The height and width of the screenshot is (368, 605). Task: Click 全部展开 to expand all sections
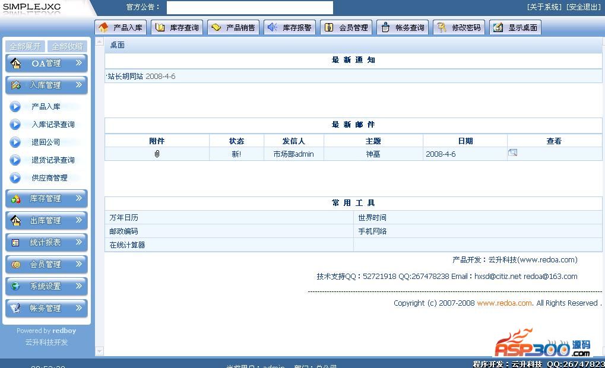point(25,46)
